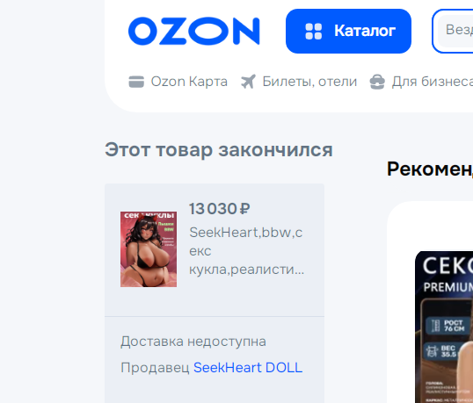This screenshot has width=473, height=403.
Task: Click the SeekHeart,bbw product title text
Action: (x=246, y=250)
